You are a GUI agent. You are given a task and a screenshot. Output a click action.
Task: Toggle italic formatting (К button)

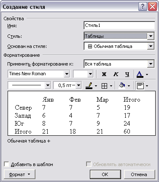[x=116, y=74]
